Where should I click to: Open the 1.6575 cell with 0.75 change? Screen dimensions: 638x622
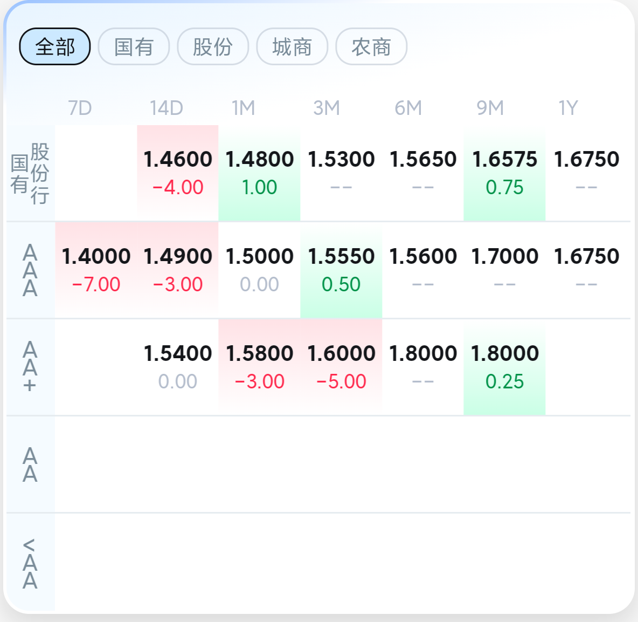pyautogui.click(x=504, y=173)
